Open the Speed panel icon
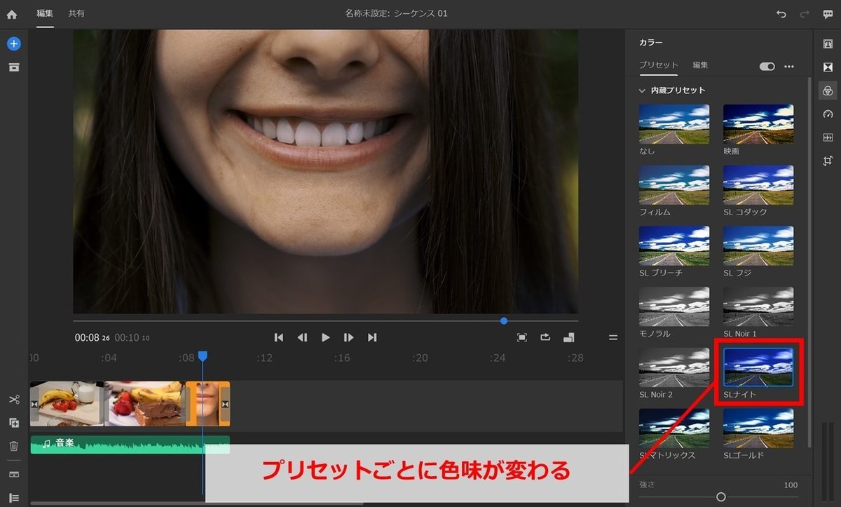Viewport: 841px width, 507px height. 828,114
